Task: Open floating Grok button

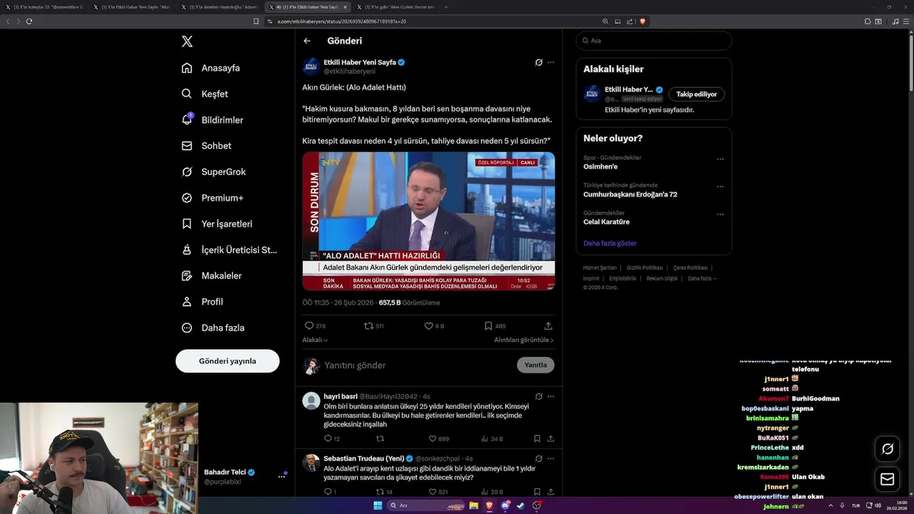Action: (888, 449)
